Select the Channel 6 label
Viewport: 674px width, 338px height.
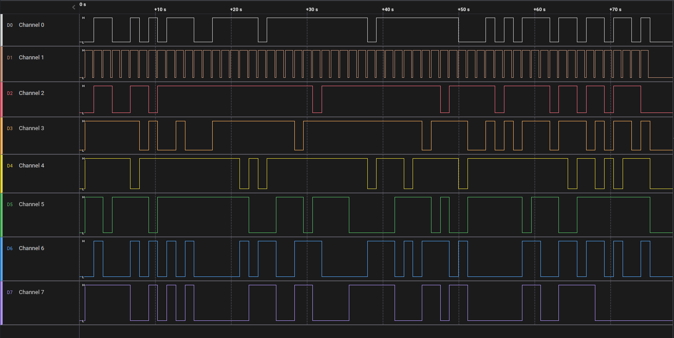(31, 248)
